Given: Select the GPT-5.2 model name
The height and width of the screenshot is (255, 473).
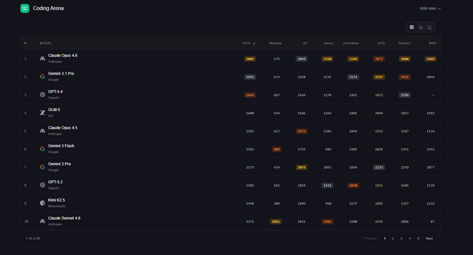Looking at the screenshot, I should [55, 182].
